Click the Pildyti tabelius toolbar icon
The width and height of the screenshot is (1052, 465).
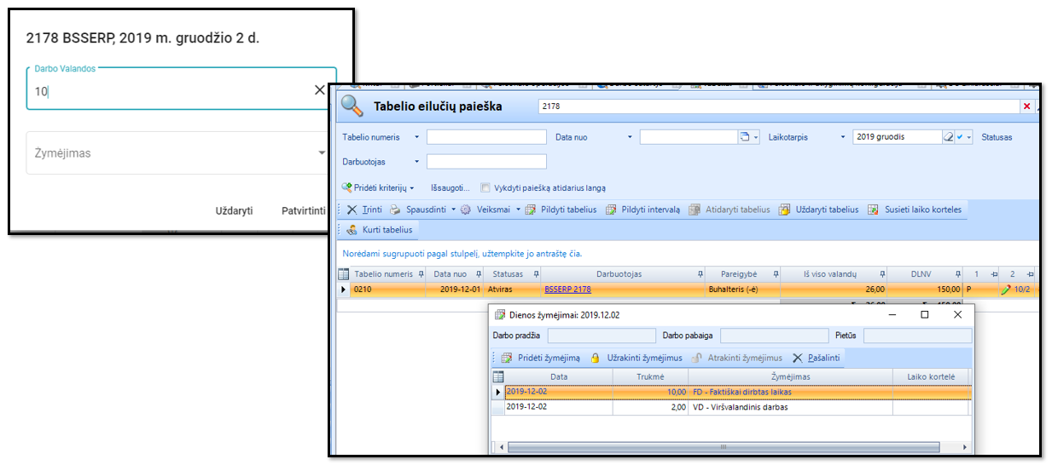pos(530,210)
